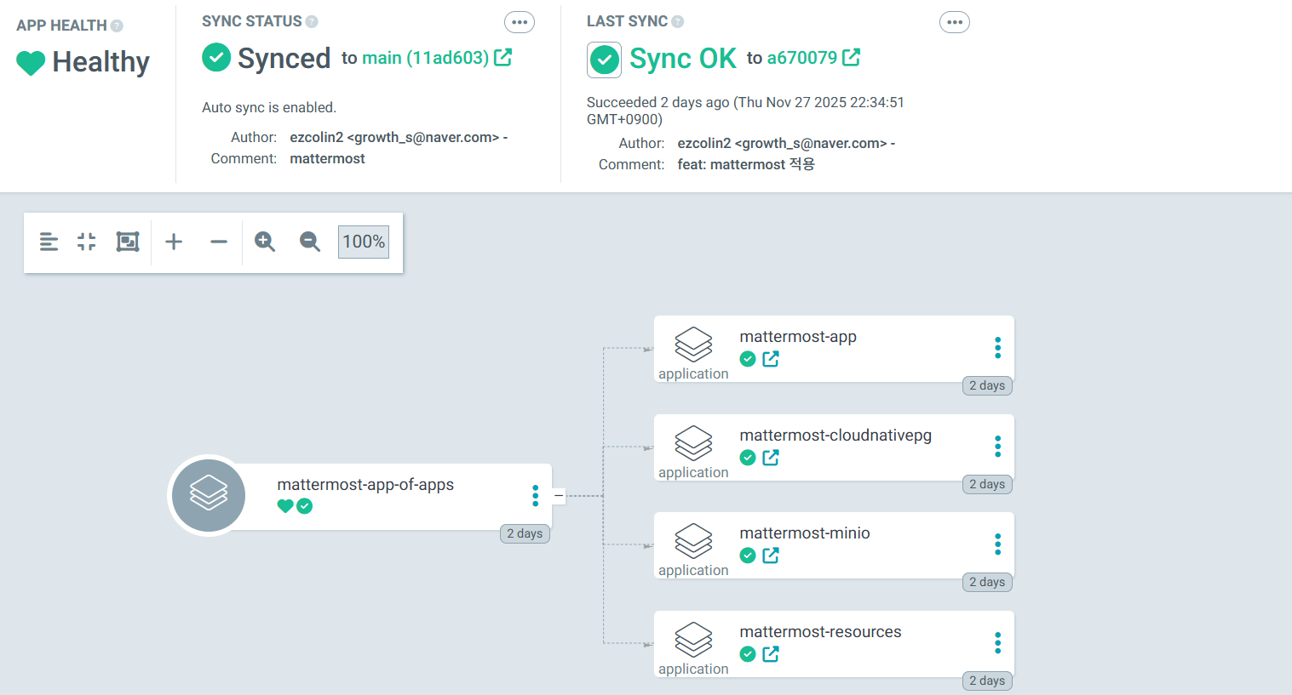Open mattermost-minio external application link
This screenshot has height=695, width=1292.
[771, 555]
